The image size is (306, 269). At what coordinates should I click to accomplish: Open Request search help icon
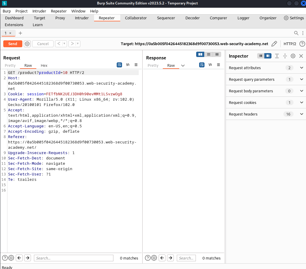(5, 258)
